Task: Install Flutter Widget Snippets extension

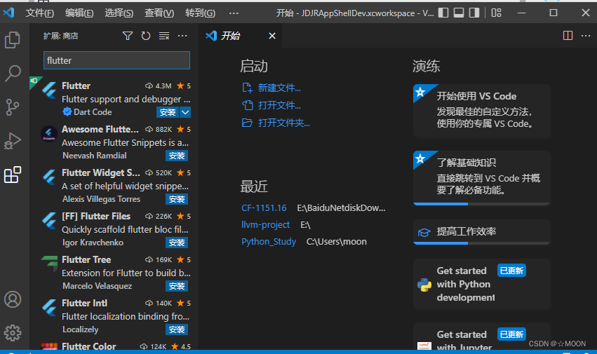Action: (177, 199)
